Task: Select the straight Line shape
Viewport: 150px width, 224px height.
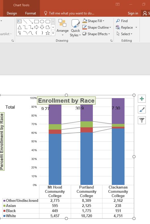Action: tap(25, 22)
